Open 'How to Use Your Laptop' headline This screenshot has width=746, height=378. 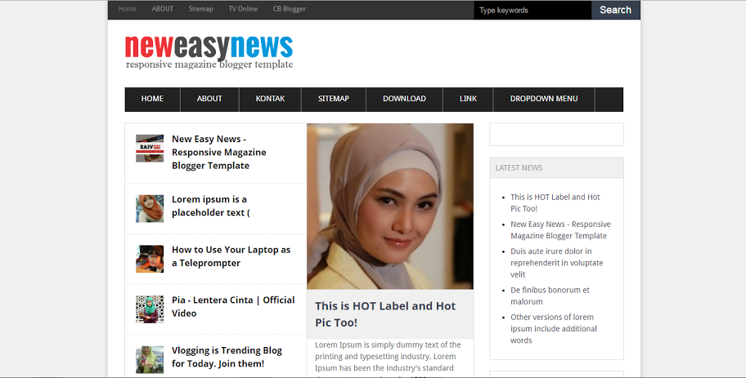point(231,256)
